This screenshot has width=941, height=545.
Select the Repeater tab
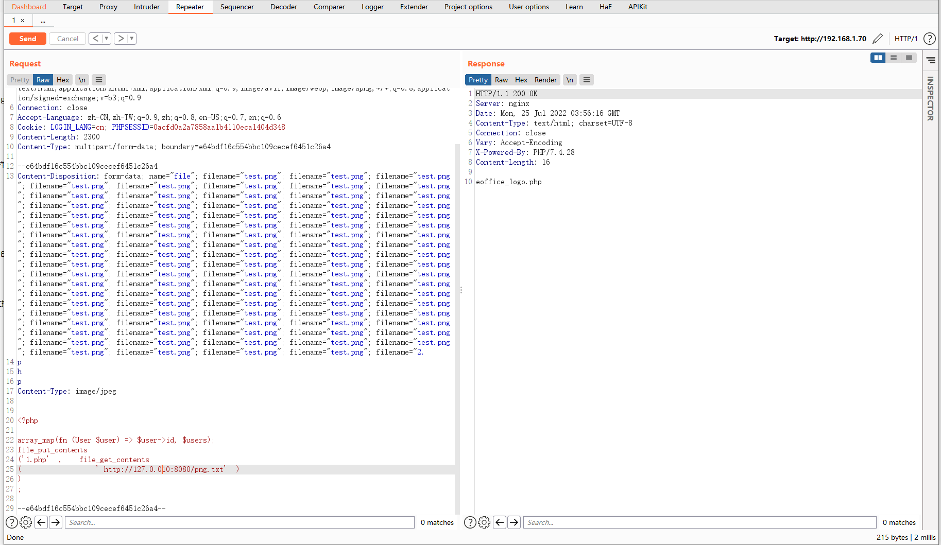[x=190, y=7]
